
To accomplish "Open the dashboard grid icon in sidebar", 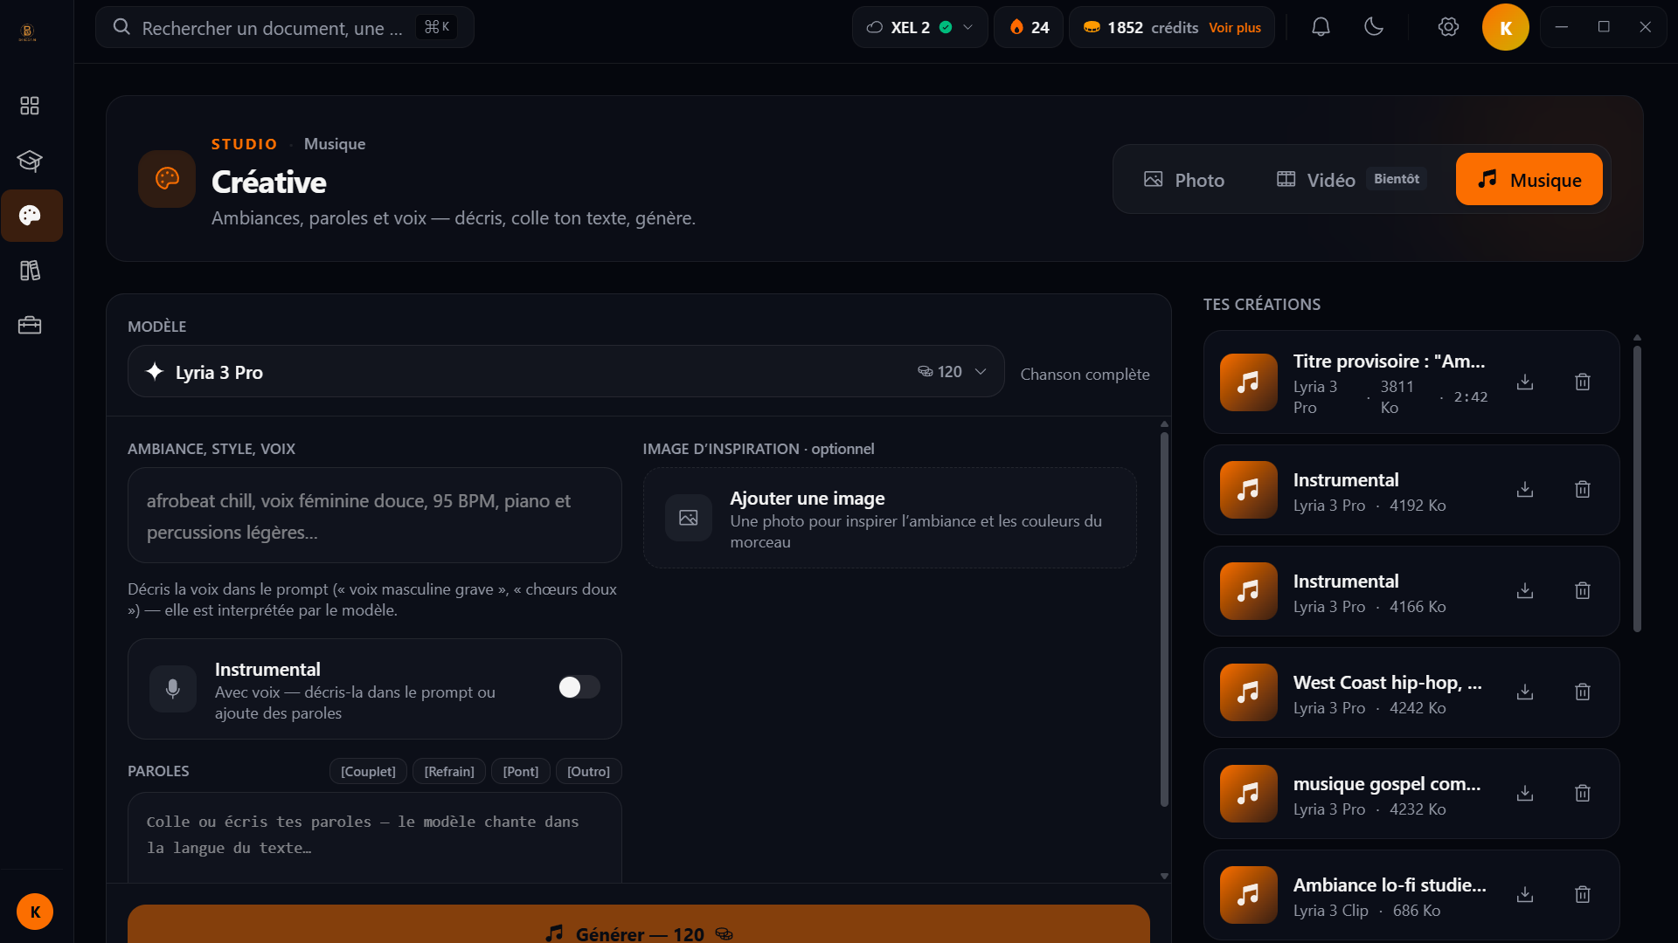I will point(30,106).
